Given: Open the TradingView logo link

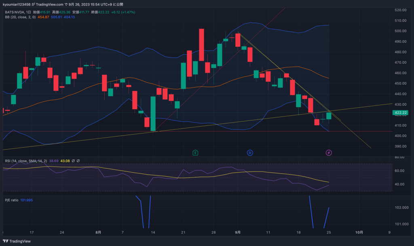Looking at the screenshot, I should [x=17, y=241].
